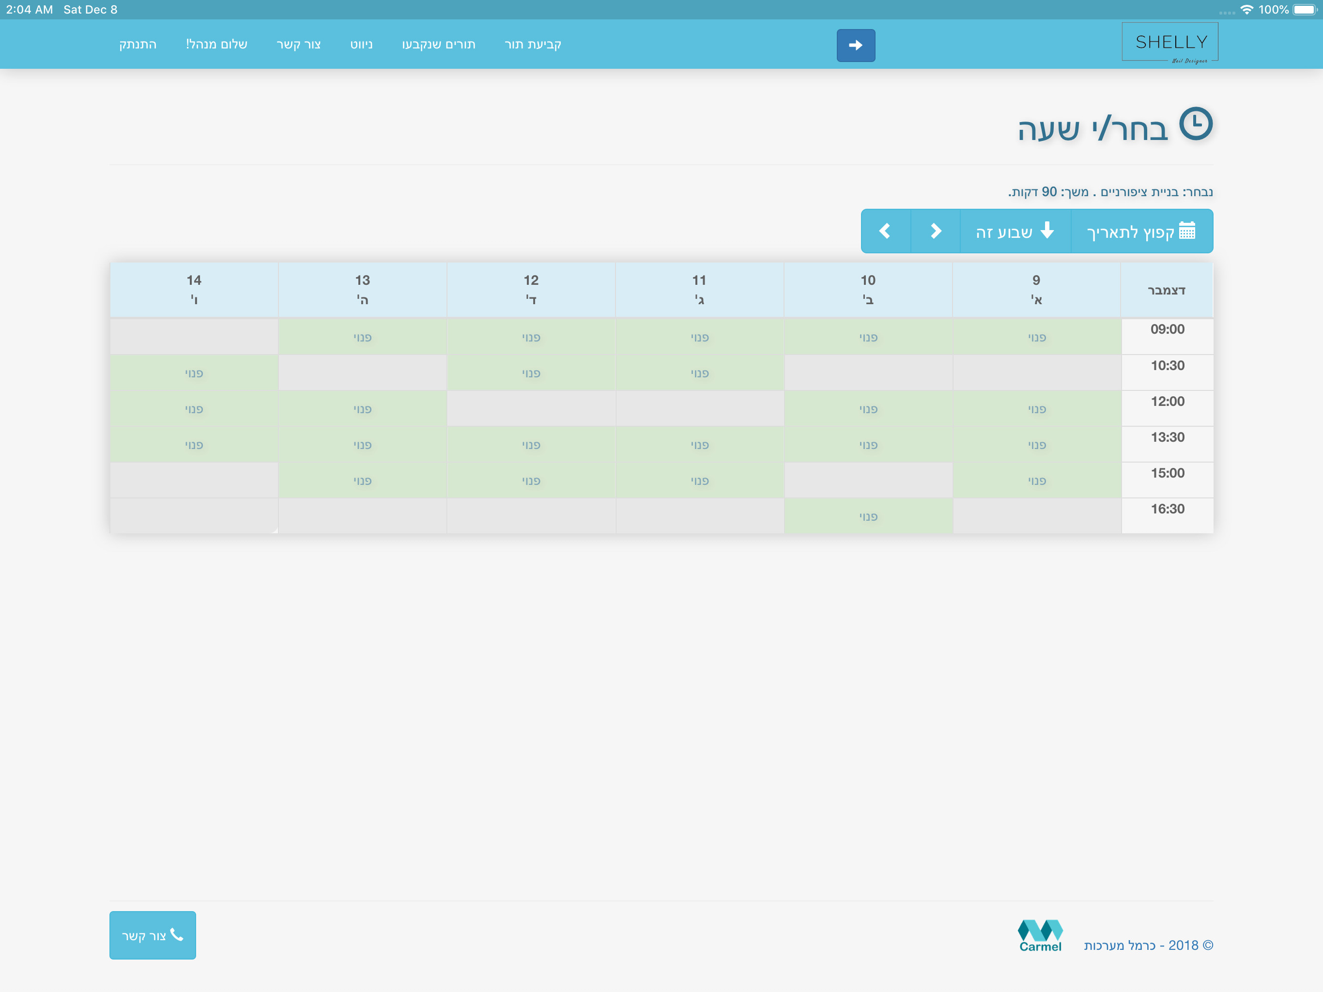Click the Carmel logo in footer

tap(1040, 935)
